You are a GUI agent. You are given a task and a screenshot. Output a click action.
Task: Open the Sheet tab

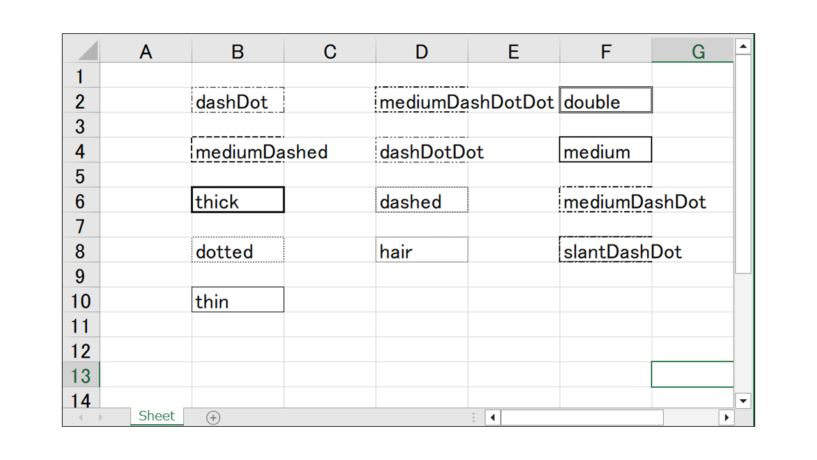point(157,417)
